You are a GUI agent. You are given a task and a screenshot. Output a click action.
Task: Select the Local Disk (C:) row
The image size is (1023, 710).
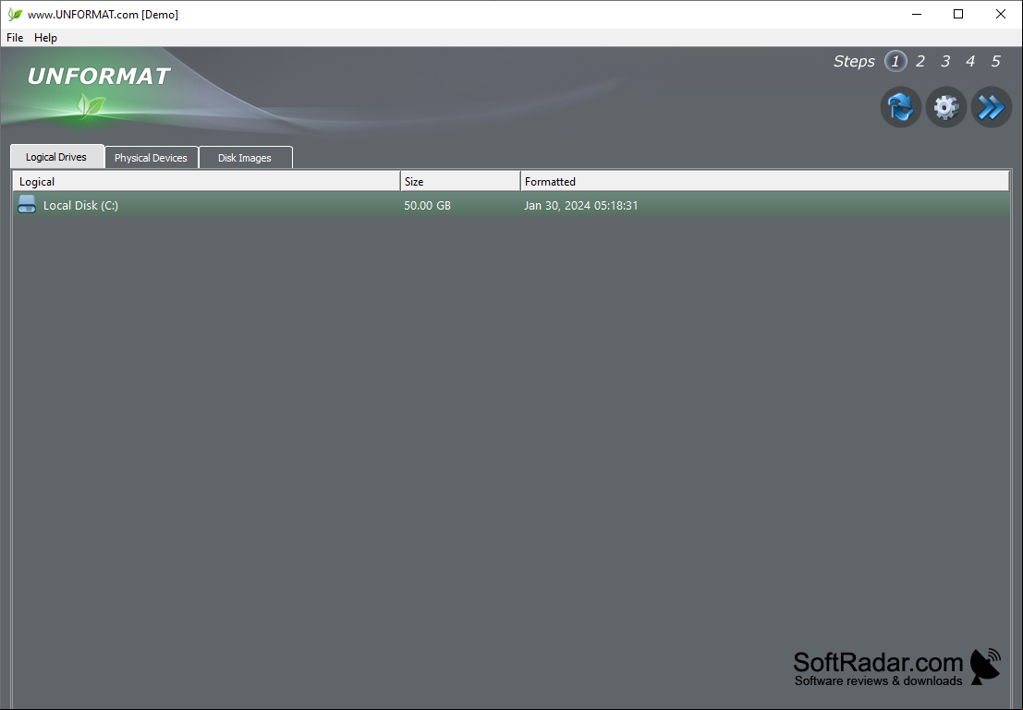[511, 205]
